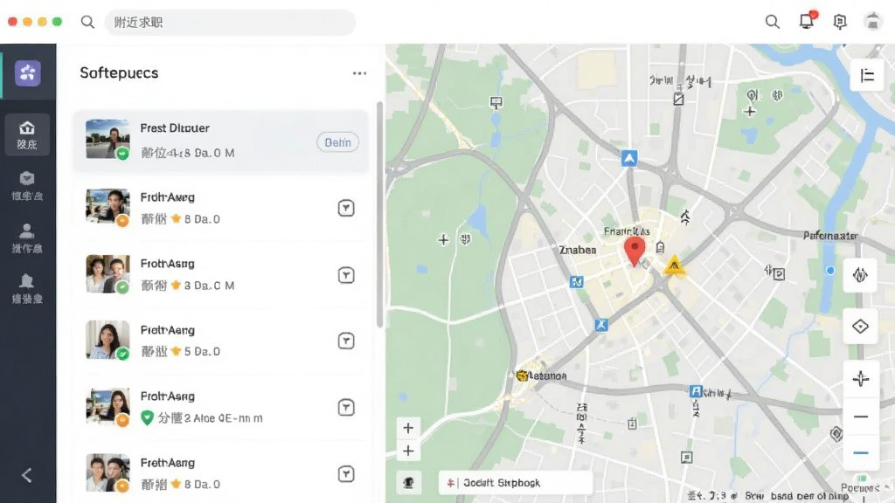Viewport: 895px width, 503px height.
Task: Open the FrothAweg profile thumbnail
Action: coord(108,206)
